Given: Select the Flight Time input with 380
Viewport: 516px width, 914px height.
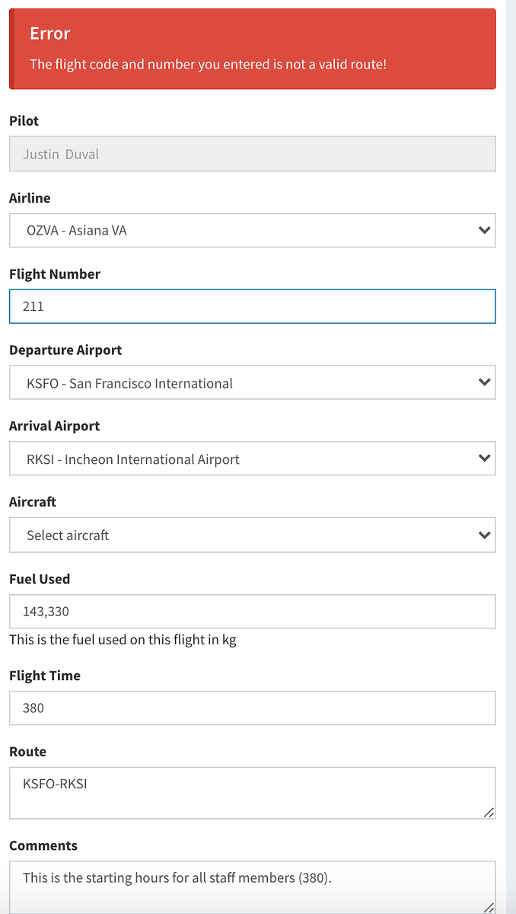Looking at the screenshot, I should (x=252, y=708).
